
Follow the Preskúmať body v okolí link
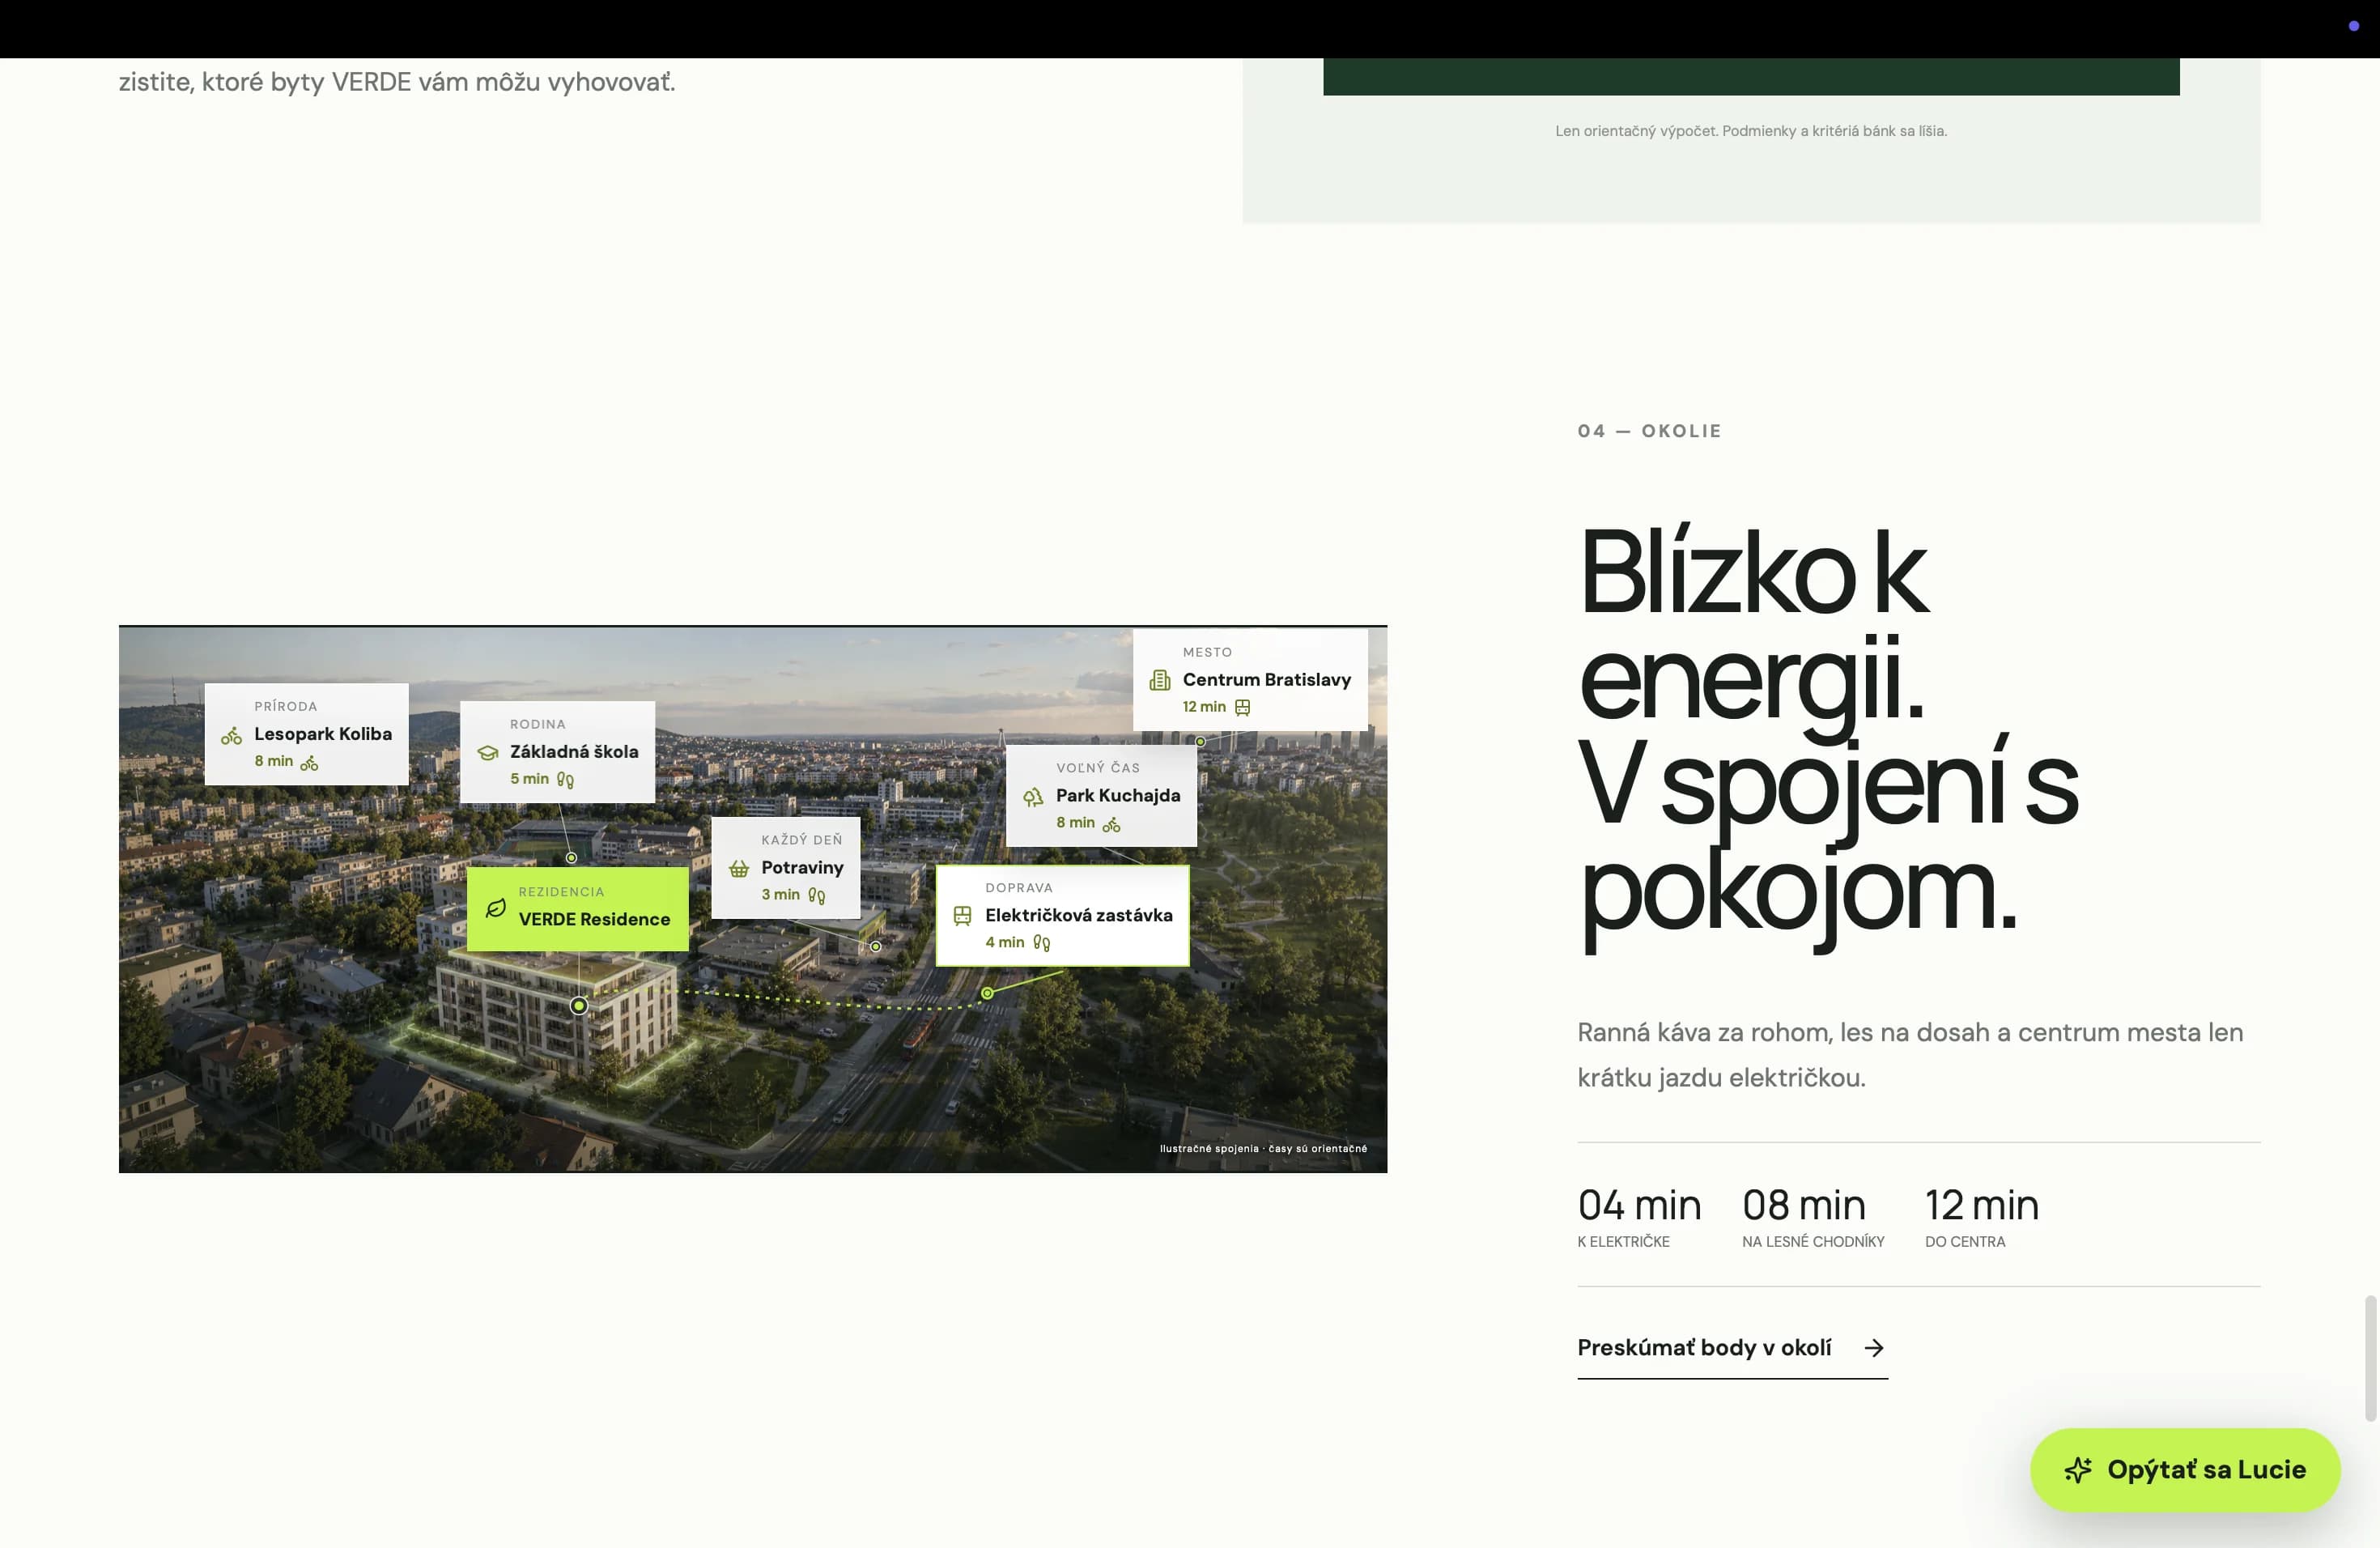point(1732,1348)
